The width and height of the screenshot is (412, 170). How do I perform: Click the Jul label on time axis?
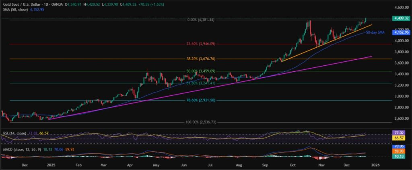click(210, 166)
